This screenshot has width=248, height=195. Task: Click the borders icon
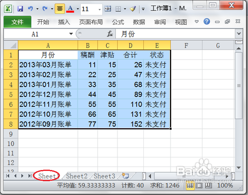118,8
